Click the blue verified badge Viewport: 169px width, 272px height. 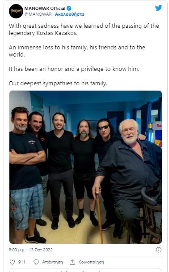click(x=69, y=8)
